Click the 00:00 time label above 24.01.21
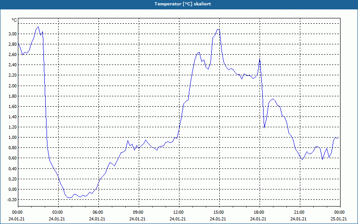 tap(17, 212)
